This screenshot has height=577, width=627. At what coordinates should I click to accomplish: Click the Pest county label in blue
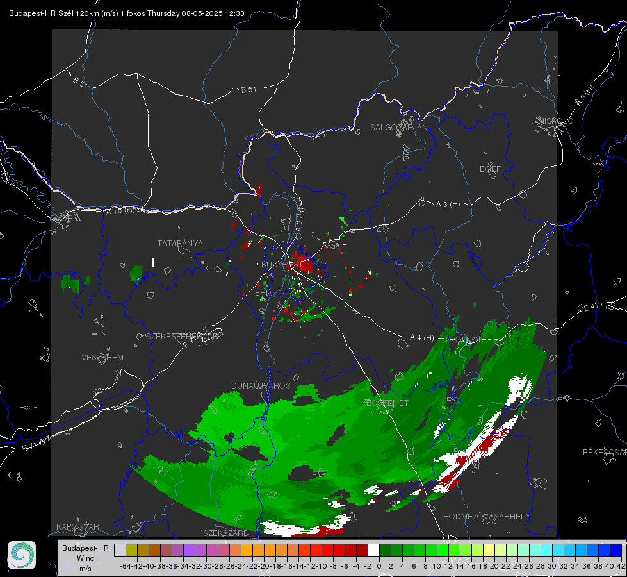(x=441, y=385)
